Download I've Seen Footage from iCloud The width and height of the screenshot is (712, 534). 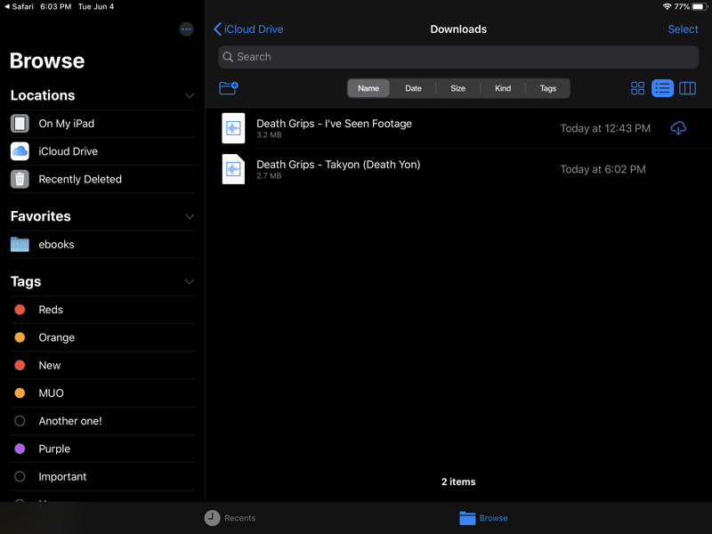[678, 128]
